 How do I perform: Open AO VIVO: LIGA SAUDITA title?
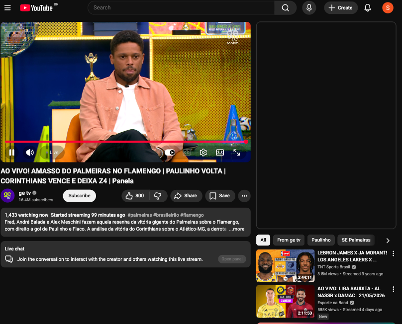[351, 292]
